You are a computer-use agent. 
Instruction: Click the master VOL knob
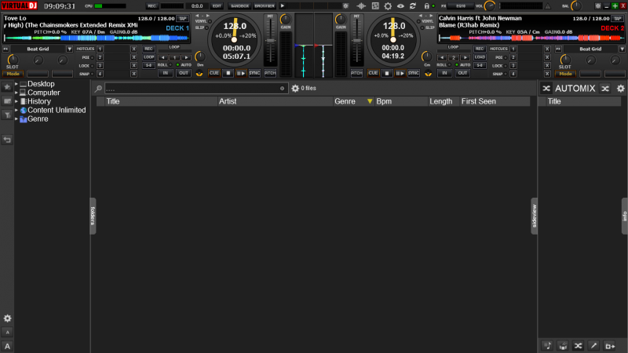489,6
